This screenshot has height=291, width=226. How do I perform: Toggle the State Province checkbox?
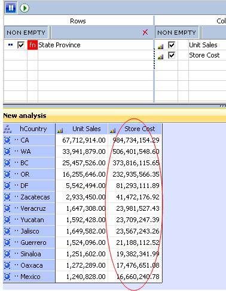[x=21, y=45]
